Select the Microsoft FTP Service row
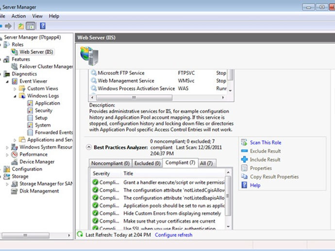 (159, 73)
